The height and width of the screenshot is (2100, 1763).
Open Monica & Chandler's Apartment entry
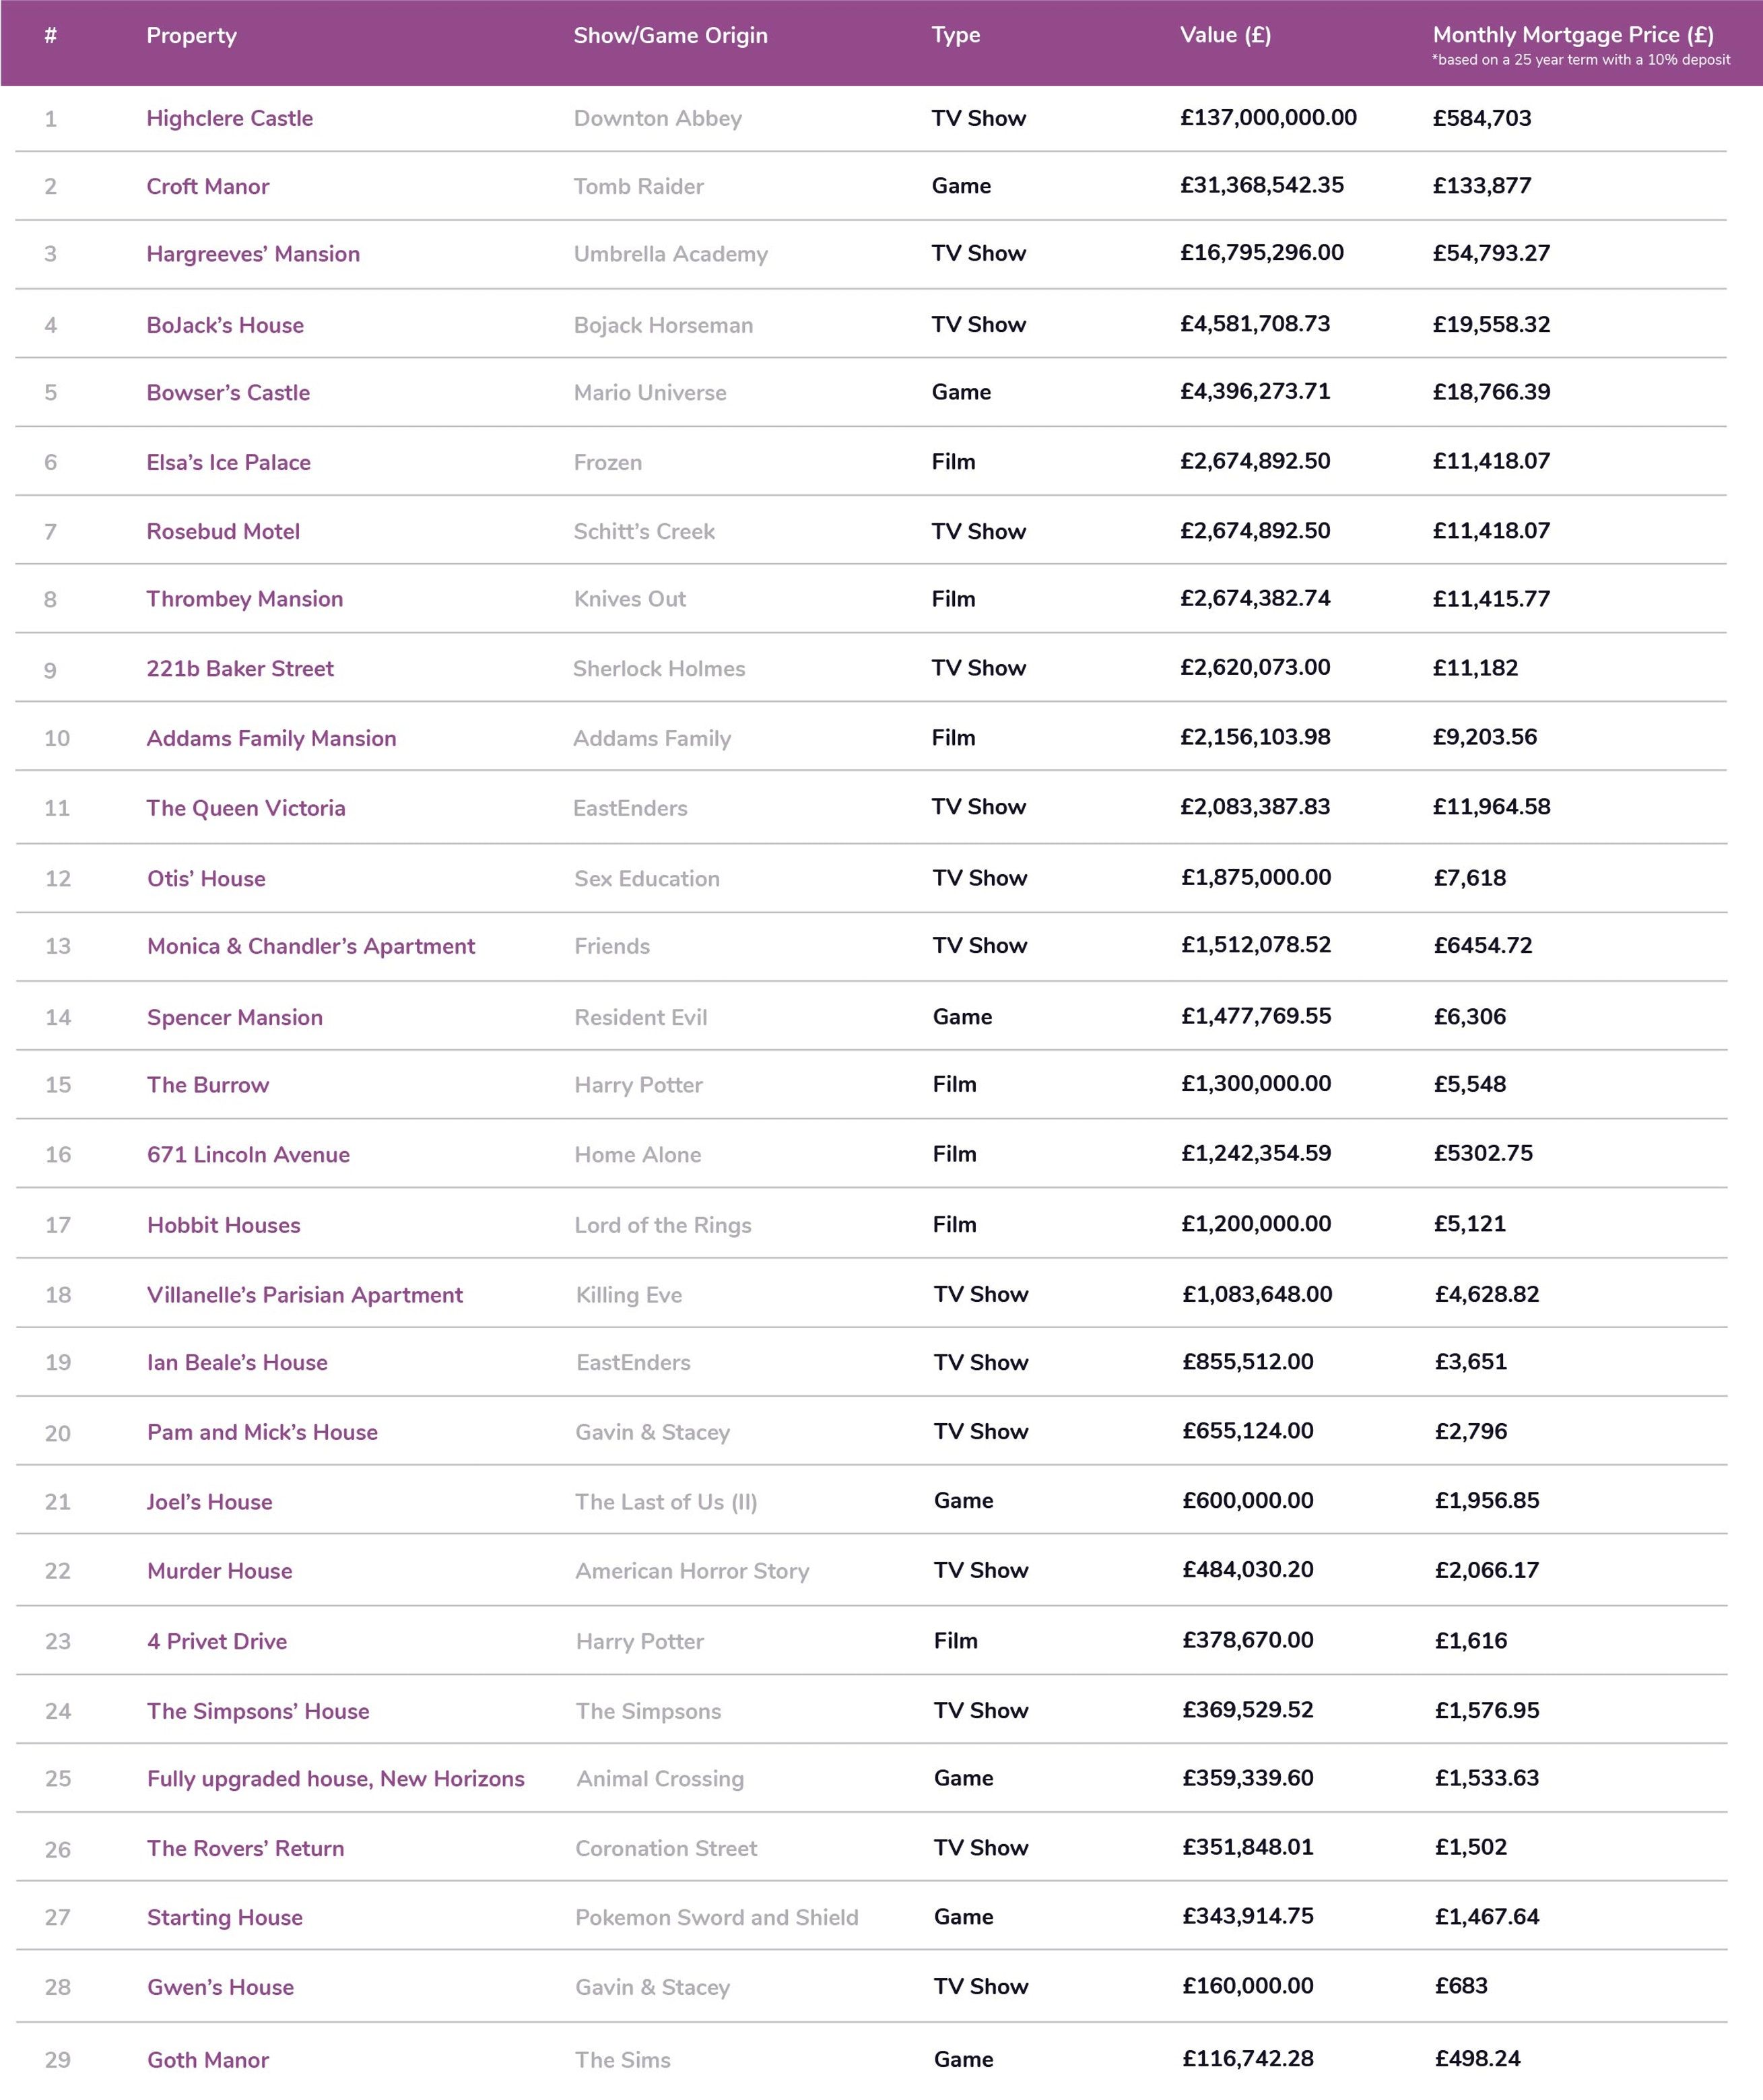pos(310,947)
